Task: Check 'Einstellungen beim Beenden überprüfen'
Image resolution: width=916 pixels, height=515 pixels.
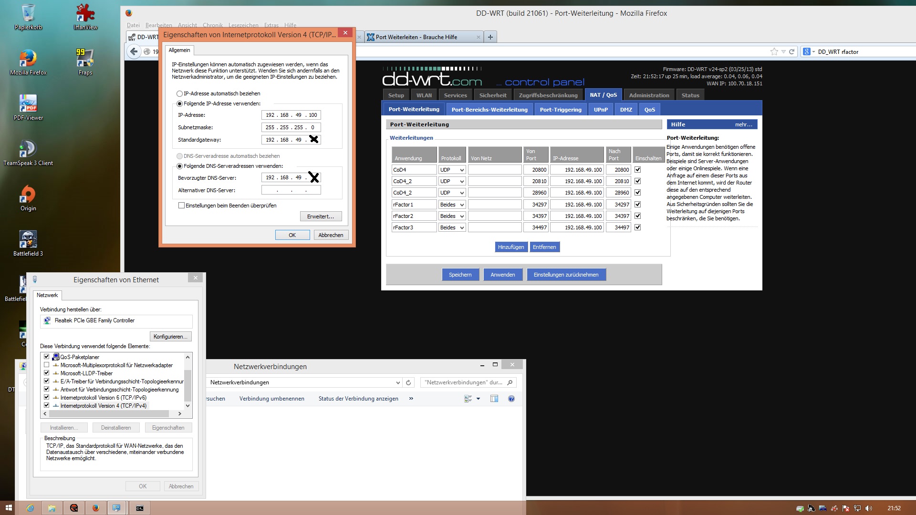Action: click(x=181, y=206)
